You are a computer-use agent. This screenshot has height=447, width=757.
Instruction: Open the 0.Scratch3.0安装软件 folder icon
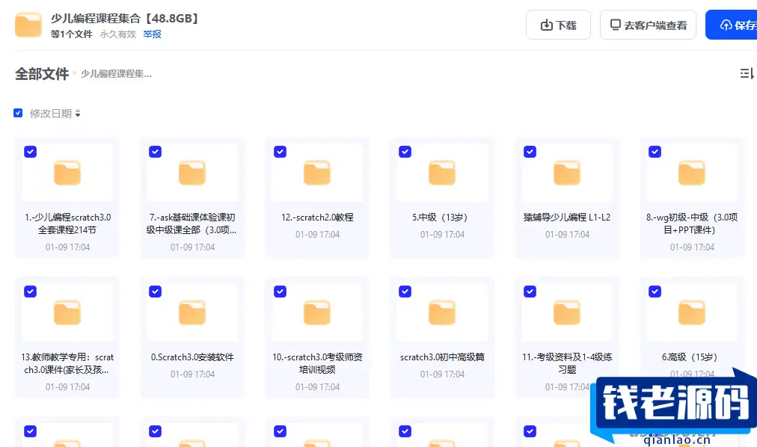click(192, 313)
